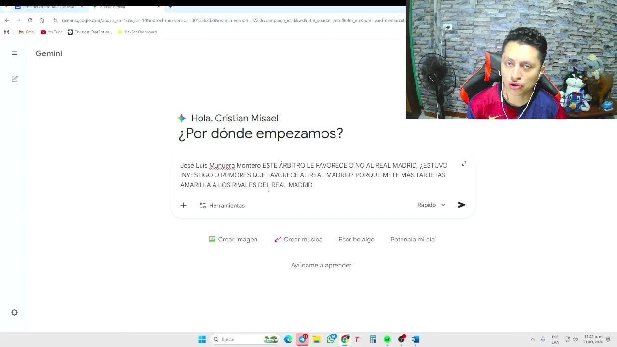Image resolution: width=617 pixels, height=347 pixels.
Task: View site information icon in address bar
Action: 55,20
